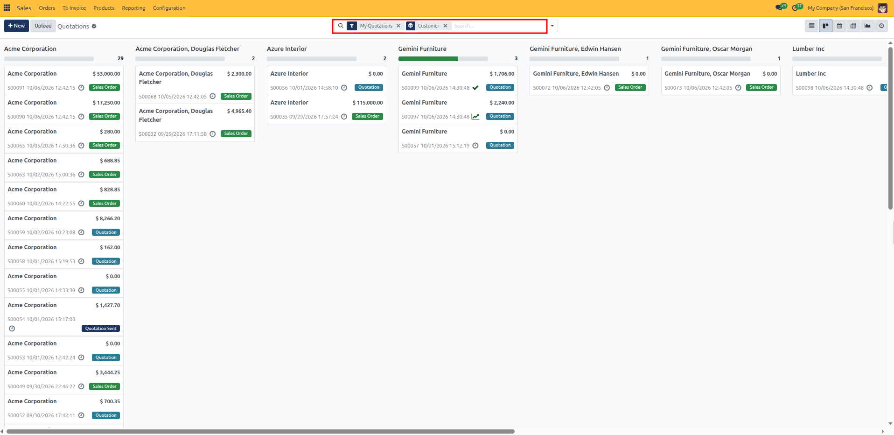
Task: Open the Orders menu
Action: 47,8
